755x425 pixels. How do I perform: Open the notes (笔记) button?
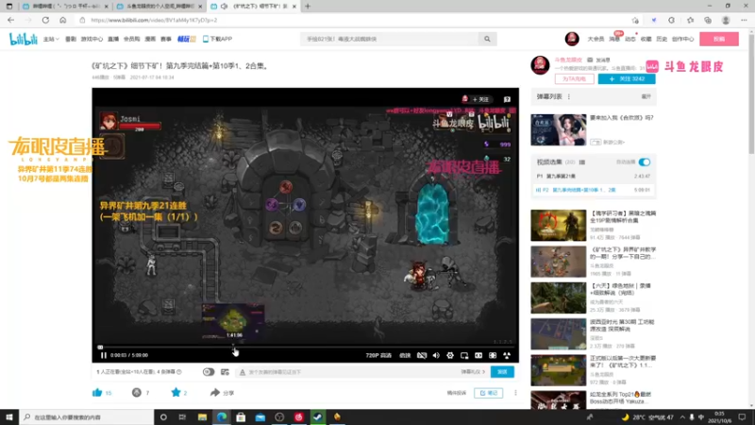(488, 393)
